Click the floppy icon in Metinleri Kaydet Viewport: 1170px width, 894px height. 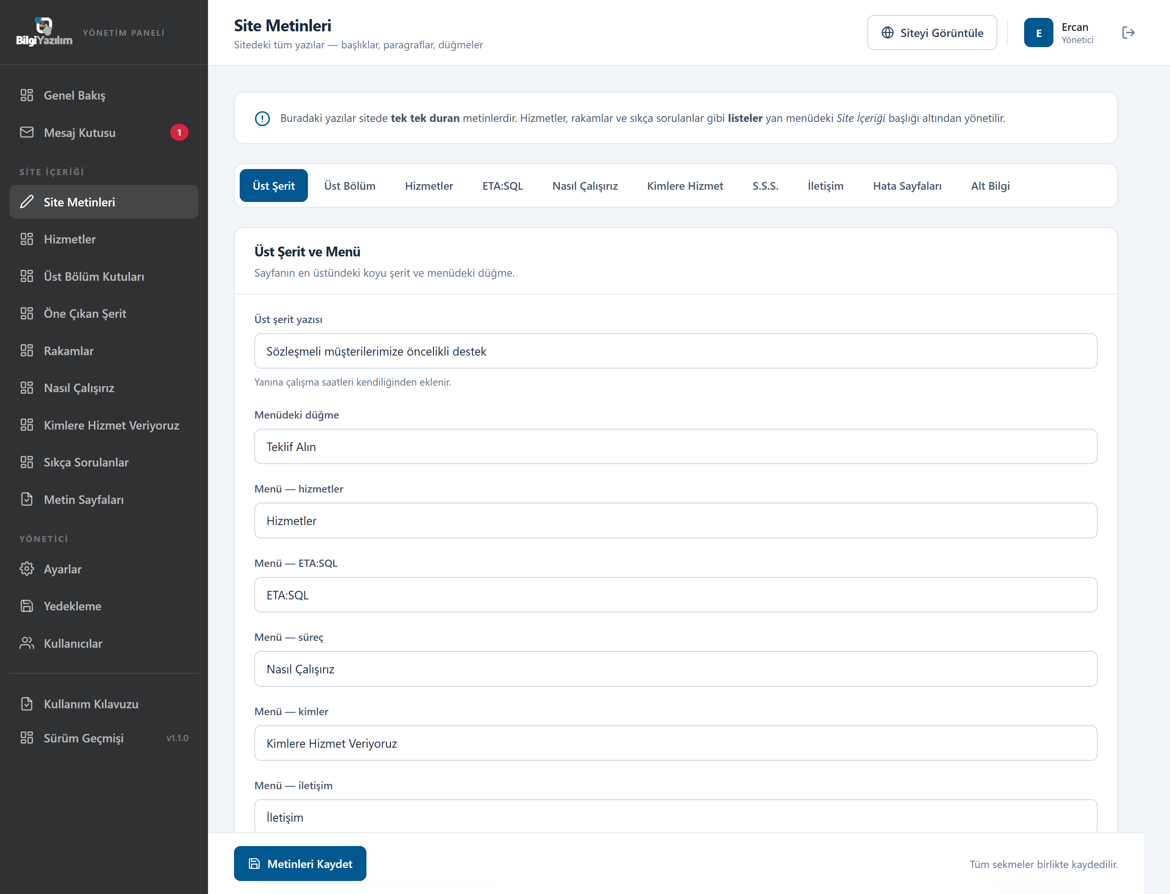pyautogui.click(x=254, y=864)
